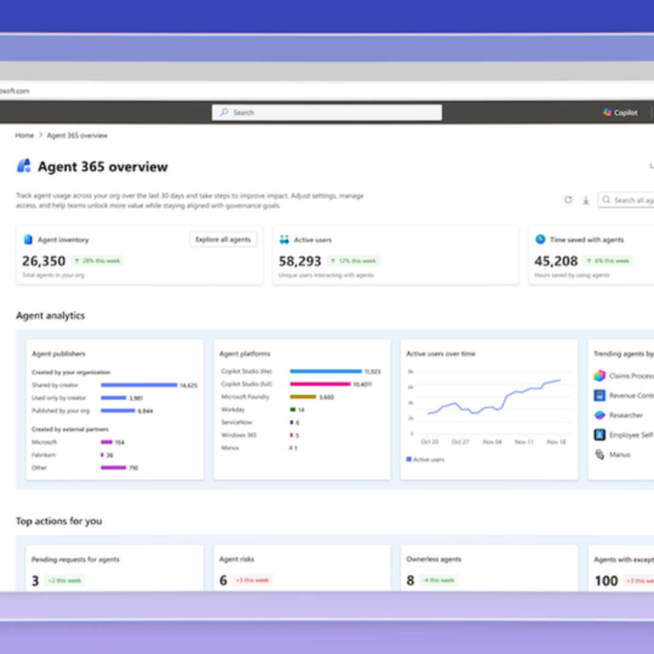Click the Active users over time title
654x654 pixels.
click(441, 354)
